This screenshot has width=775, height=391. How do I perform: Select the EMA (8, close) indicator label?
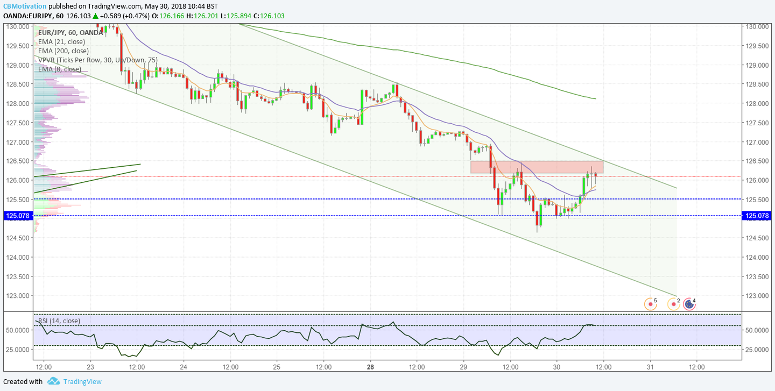click(60, 69)
